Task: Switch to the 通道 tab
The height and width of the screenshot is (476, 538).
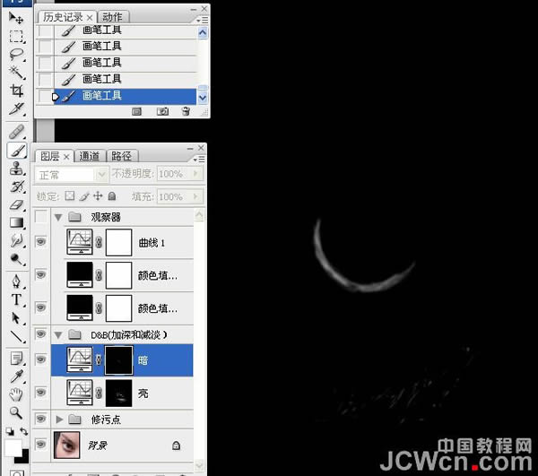Action: [x=90, y=156]
